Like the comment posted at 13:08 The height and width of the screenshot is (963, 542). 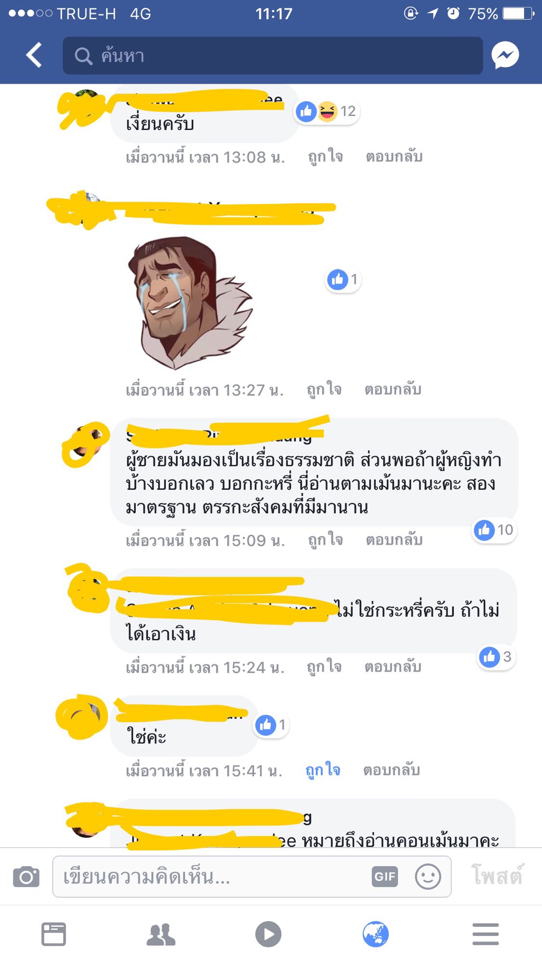[x=326, y=156]
